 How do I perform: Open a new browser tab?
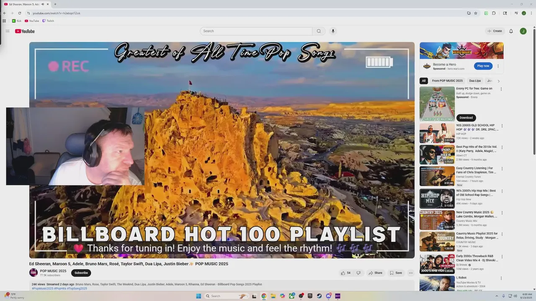55,4
